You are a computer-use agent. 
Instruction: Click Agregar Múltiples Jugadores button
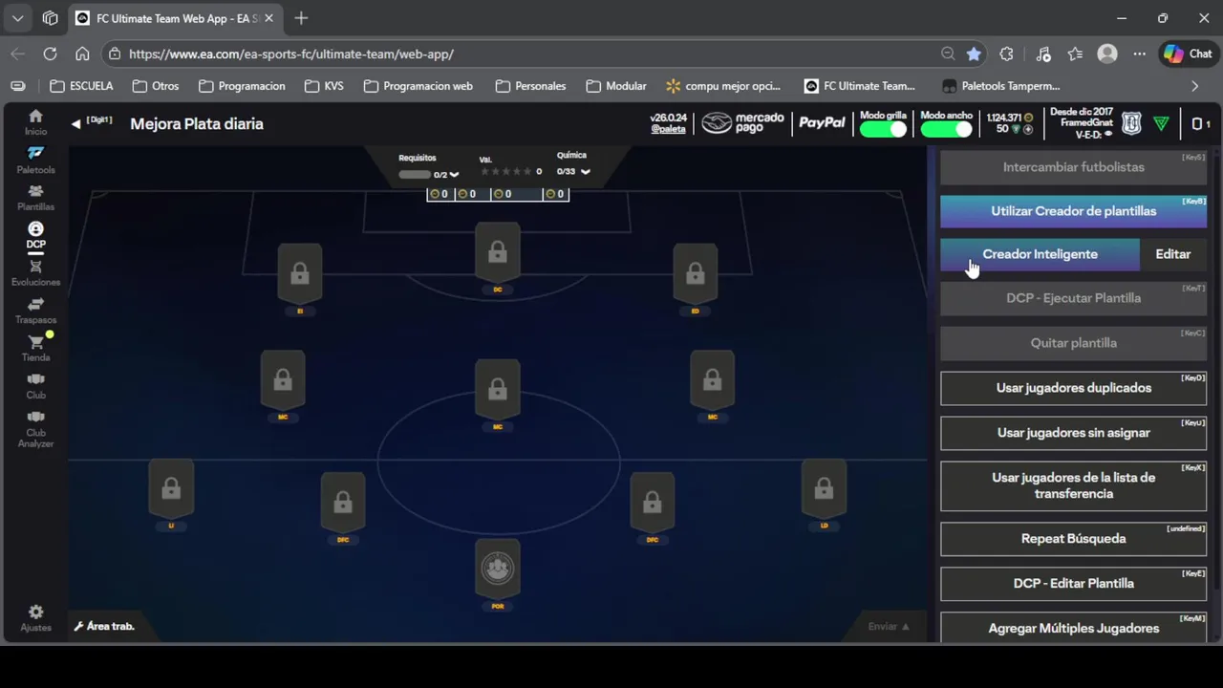pos(1073,628)
